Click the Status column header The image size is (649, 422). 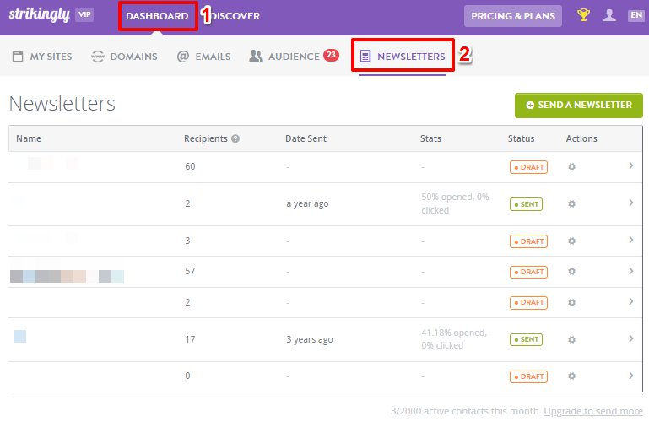521,138
